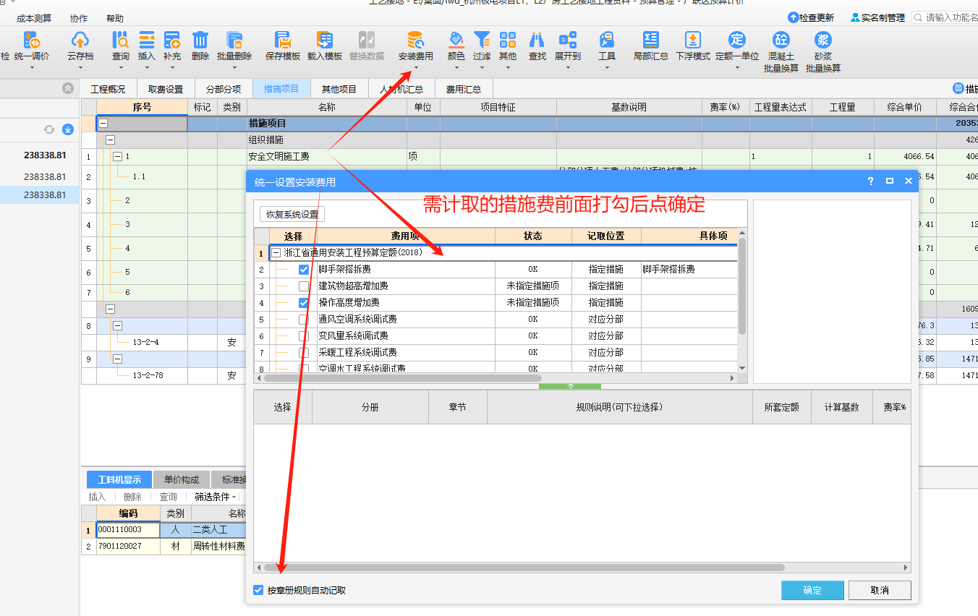Click the 删除 trash icon

pyautogui.click(x=200, y=40)
